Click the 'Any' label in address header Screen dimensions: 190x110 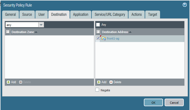(x=104, y=25)
